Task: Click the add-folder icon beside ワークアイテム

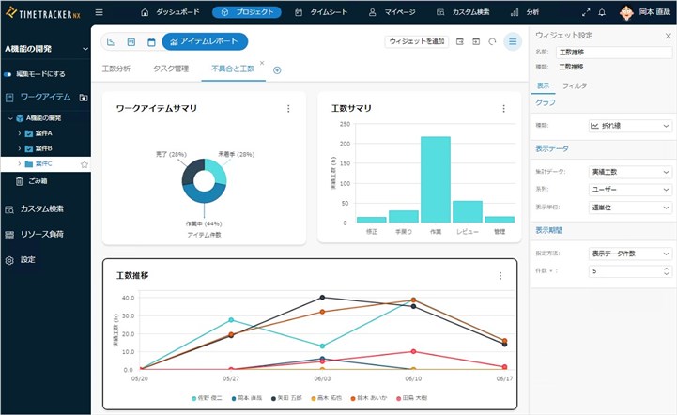Action: click(84, 97)
